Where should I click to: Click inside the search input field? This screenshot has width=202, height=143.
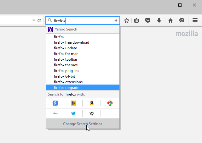[x=83, y=20]
